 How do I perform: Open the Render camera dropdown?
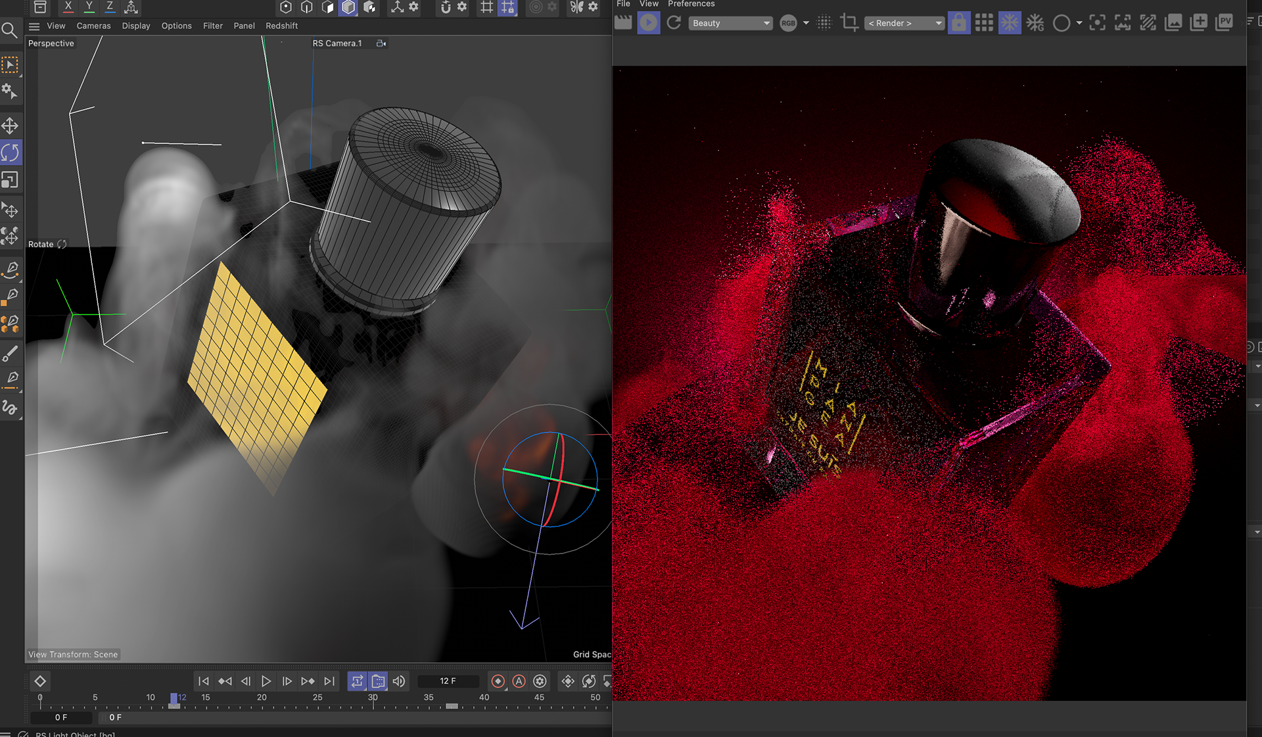[904, 23]
